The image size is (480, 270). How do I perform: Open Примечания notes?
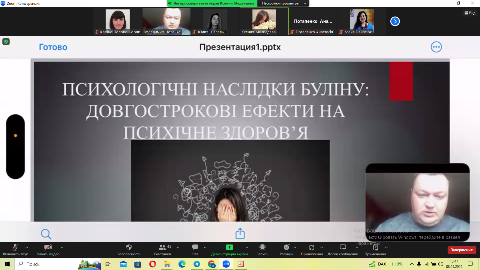point(375,250)
